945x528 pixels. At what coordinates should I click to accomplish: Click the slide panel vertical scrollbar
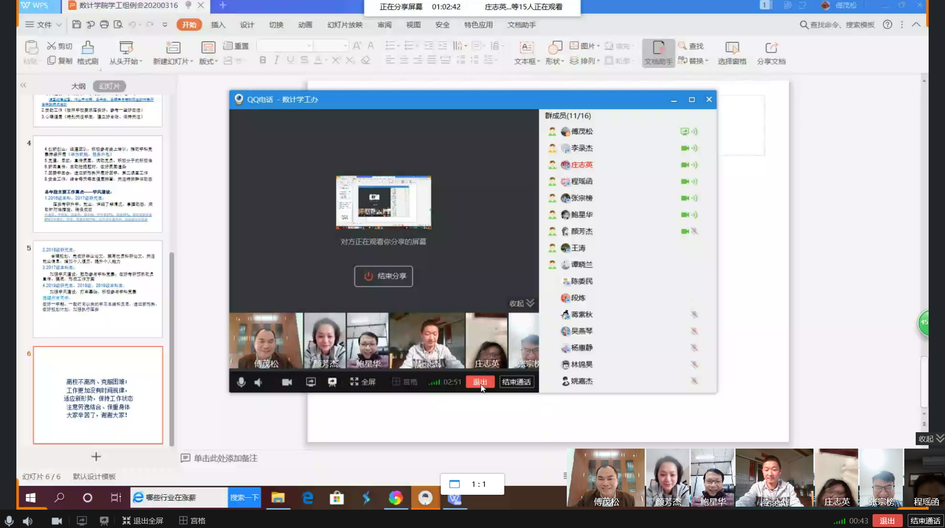(172, 347)
